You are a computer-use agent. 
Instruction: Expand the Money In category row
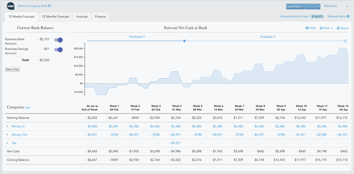(7, 126)
